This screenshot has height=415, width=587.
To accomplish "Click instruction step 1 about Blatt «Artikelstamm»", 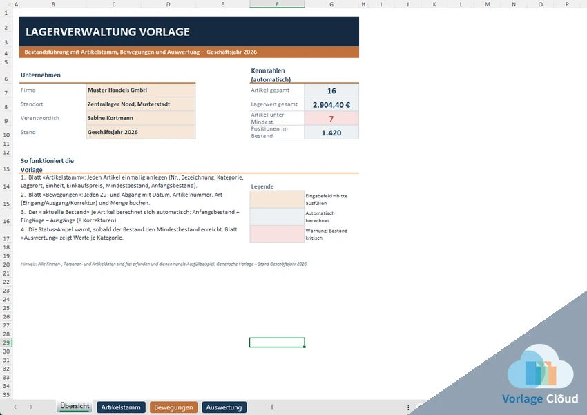I will (132, 182).
